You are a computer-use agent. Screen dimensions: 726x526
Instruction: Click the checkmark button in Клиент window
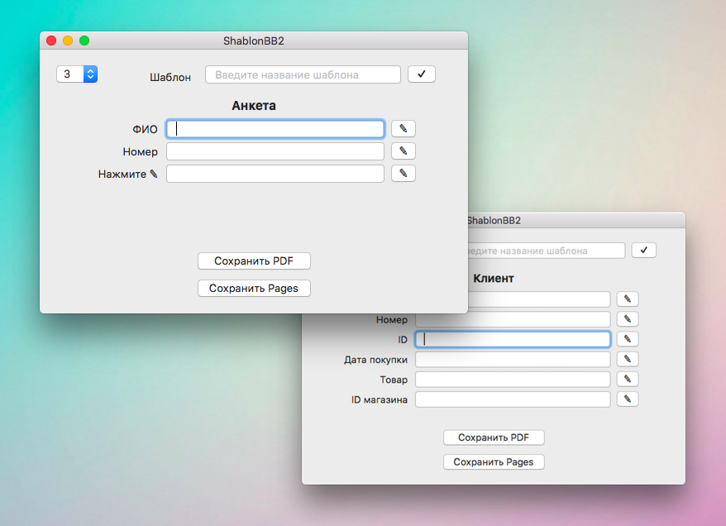coord(643,250)
